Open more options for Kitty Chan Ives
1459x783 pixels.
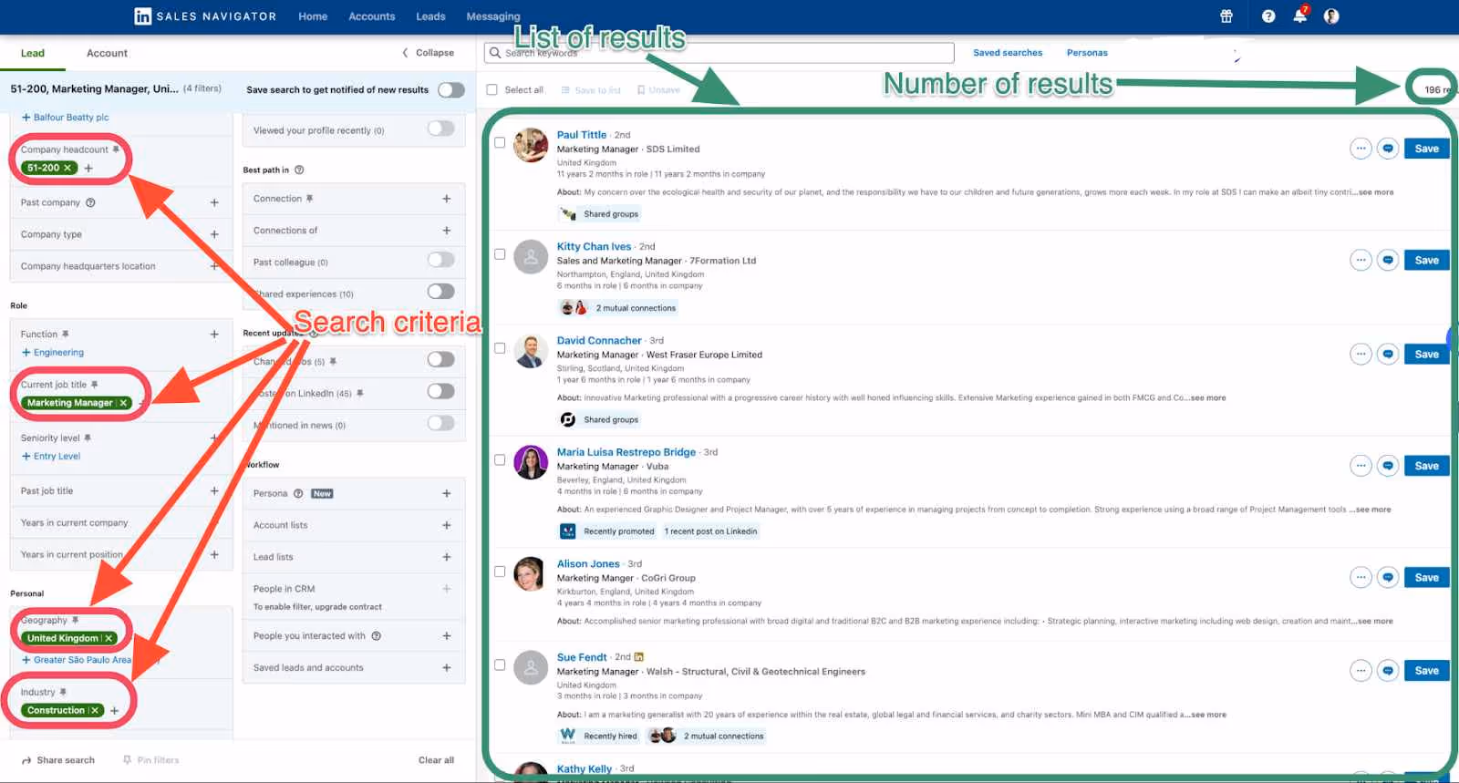point(1361,260)
